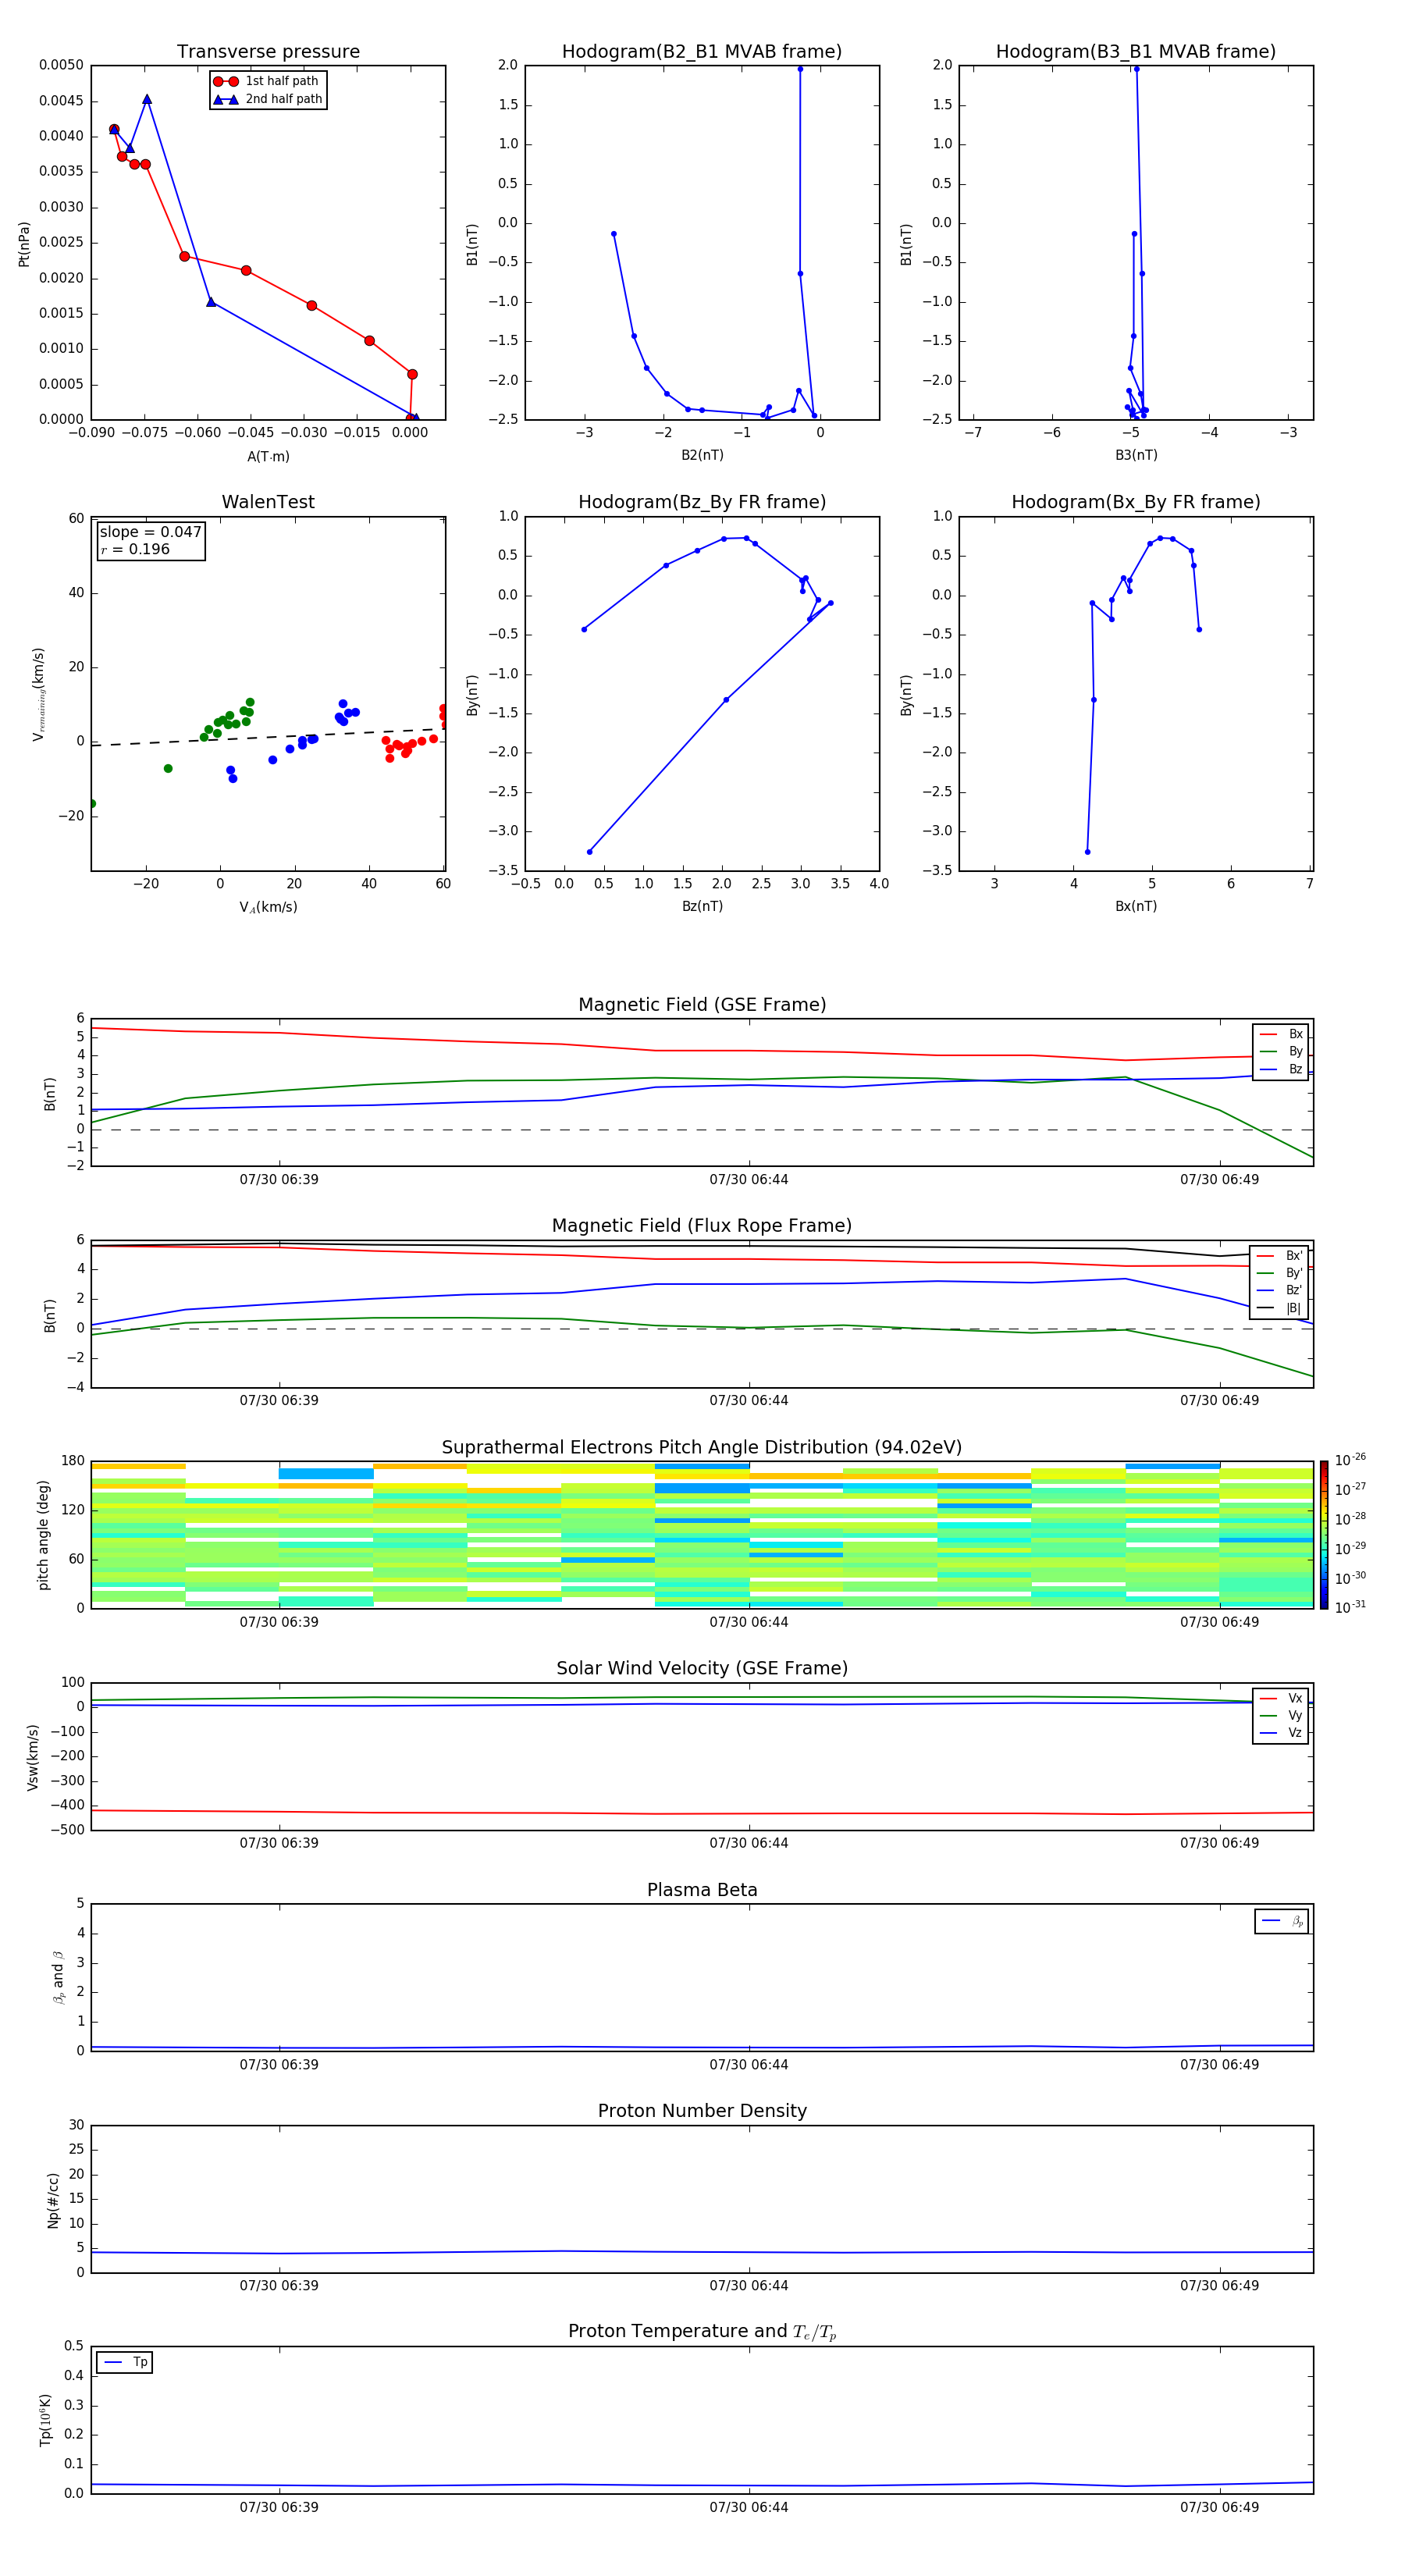Click the "Bx(nT)" x-axis label

[x=1136, y=907]
